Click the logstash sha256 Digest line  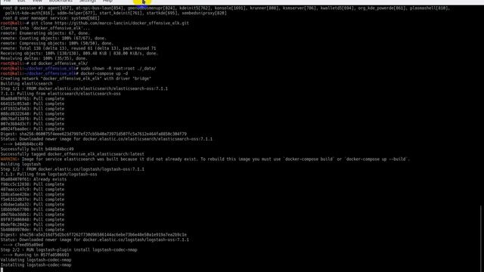94,235
